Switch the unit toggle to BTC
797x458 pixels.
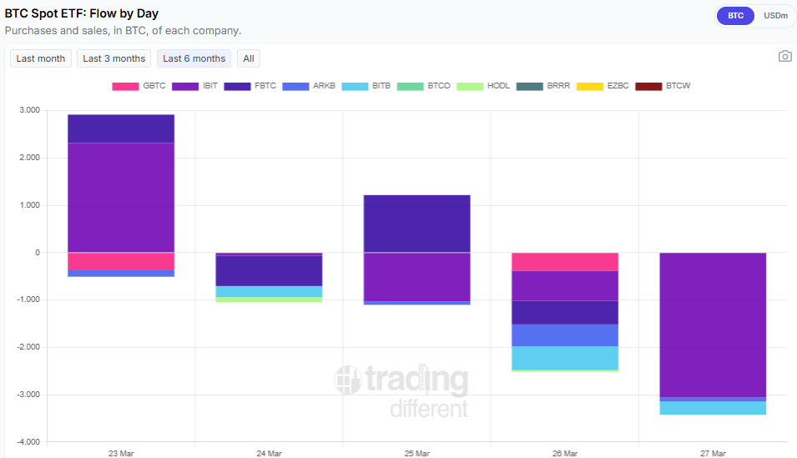[x=735, y=16]
